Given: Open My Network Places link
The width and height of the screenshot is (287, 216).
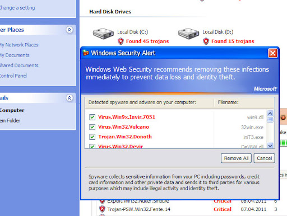Looking at the screenshot, I should click(18, 45).
